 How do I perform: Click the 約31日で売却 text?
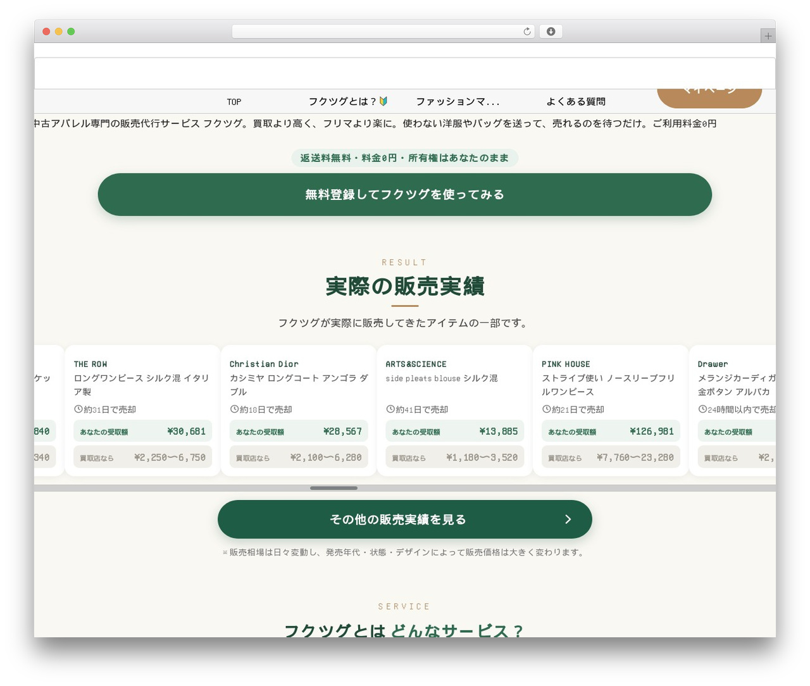110,409
